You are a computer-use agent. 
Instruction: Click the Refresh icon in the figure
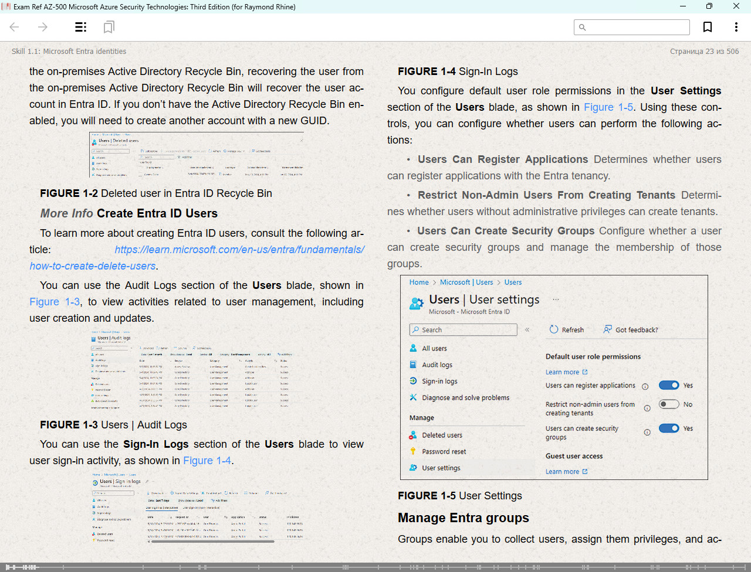point(553,329)
